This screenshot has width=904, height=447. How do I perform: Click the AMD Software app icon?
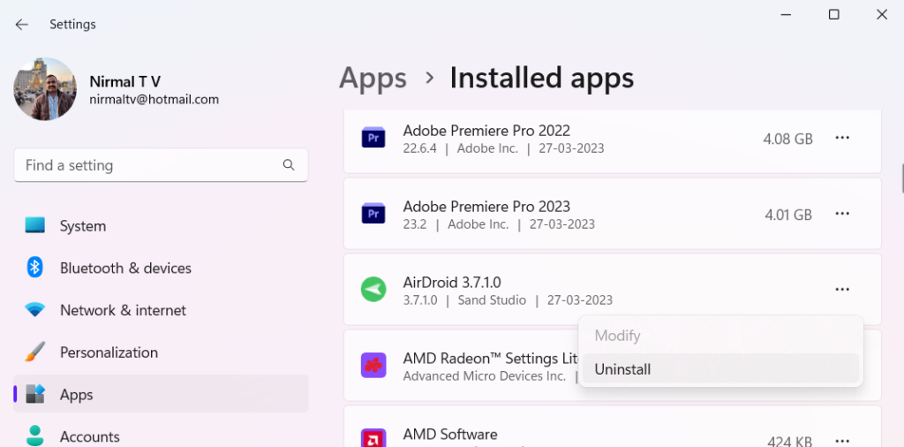click(373, 438)
